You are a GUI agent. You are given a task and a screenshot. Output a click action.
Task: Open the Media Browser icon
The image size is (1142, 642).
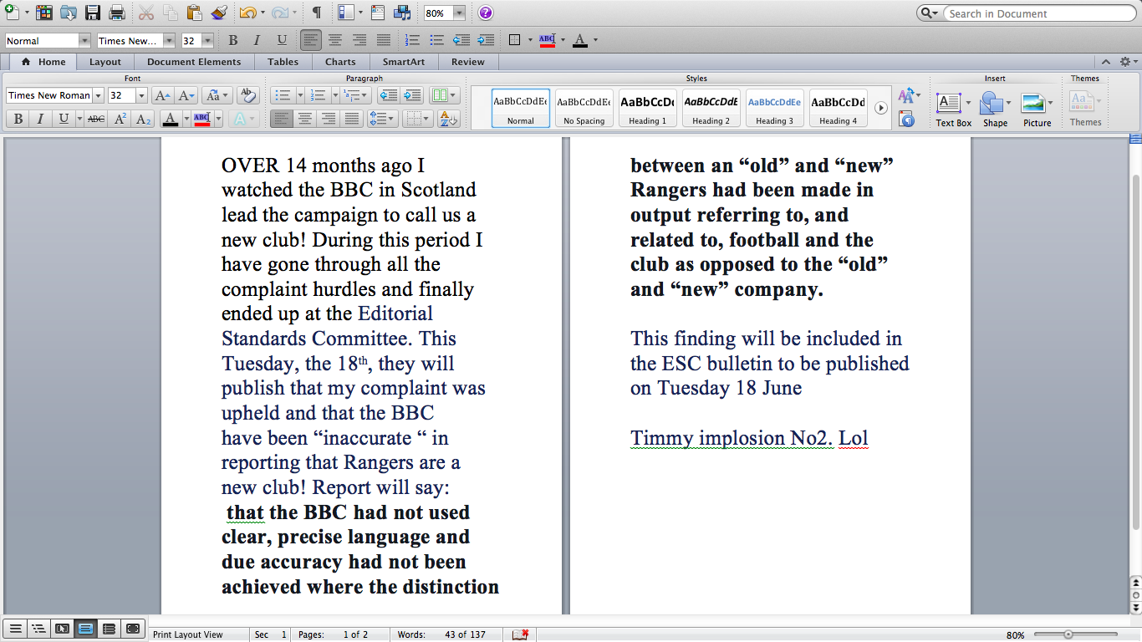coord(402,13)
